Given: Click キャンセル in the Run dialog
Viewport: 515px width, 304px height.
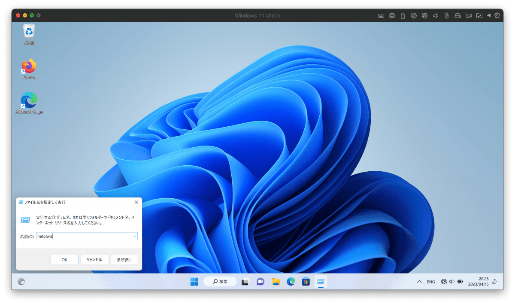Looking at the screenshot, I should point(94,259).
